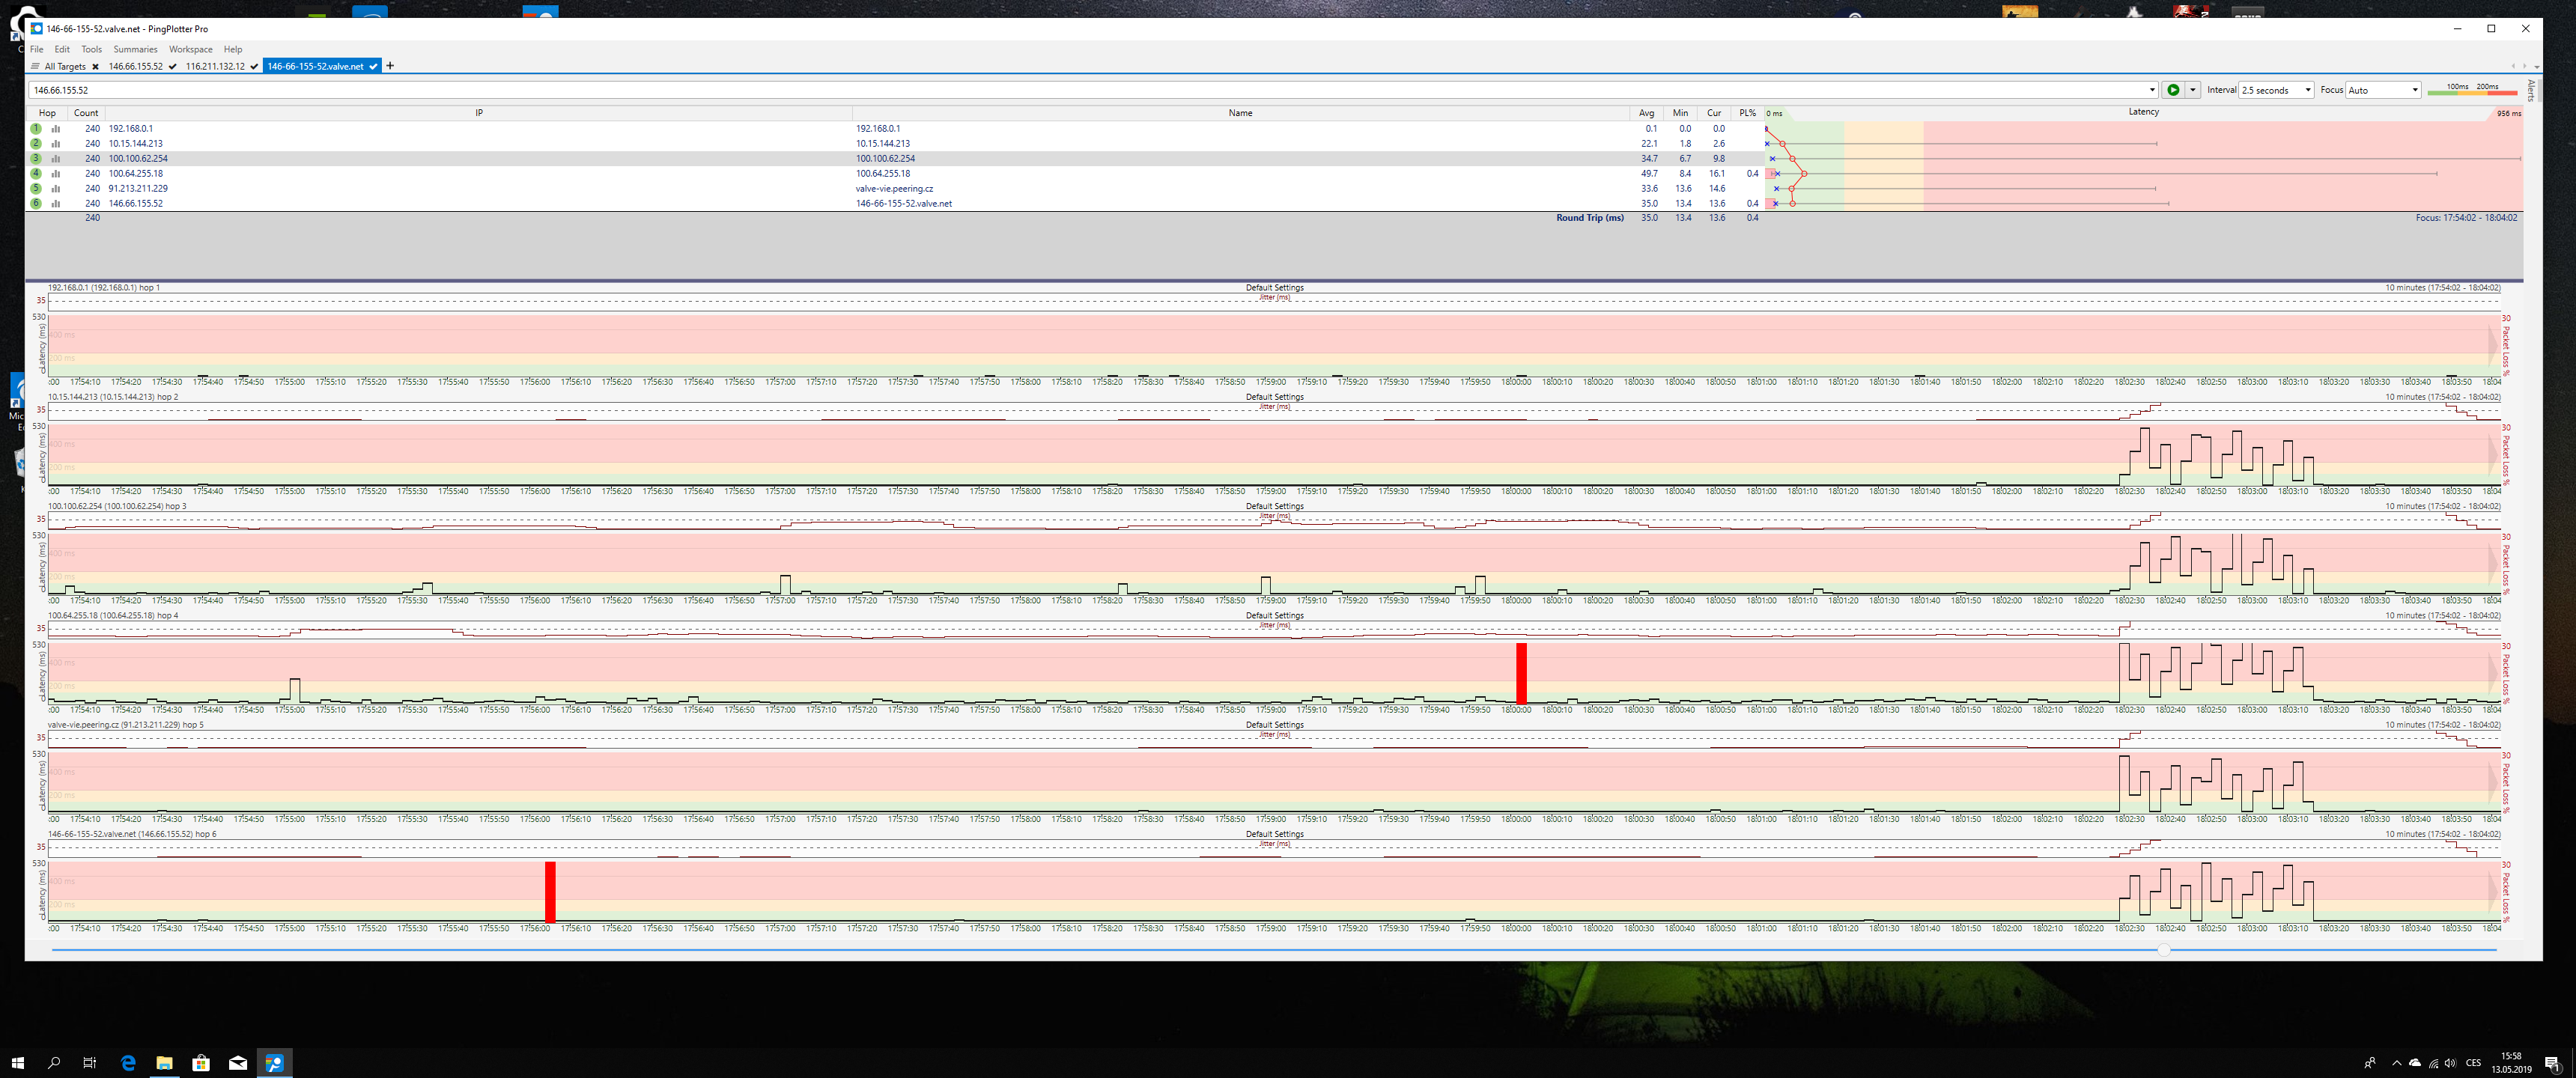The image size is (2576, 1078).
Task: Open the Summaries menu
Action: coord(135,49)
